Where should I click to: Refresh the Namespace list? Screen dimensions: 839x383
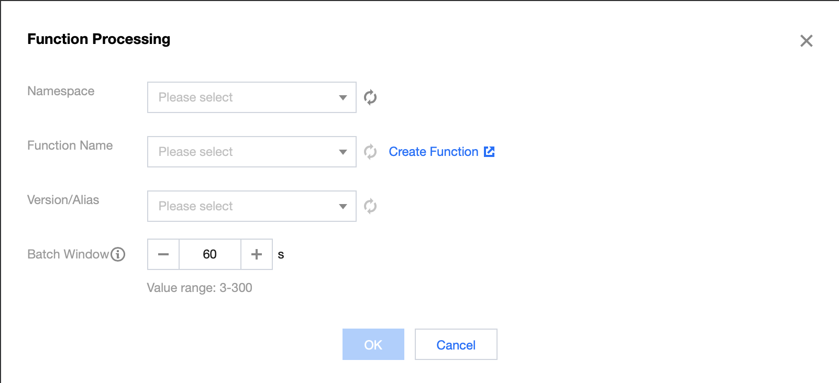tap(370, 97)
